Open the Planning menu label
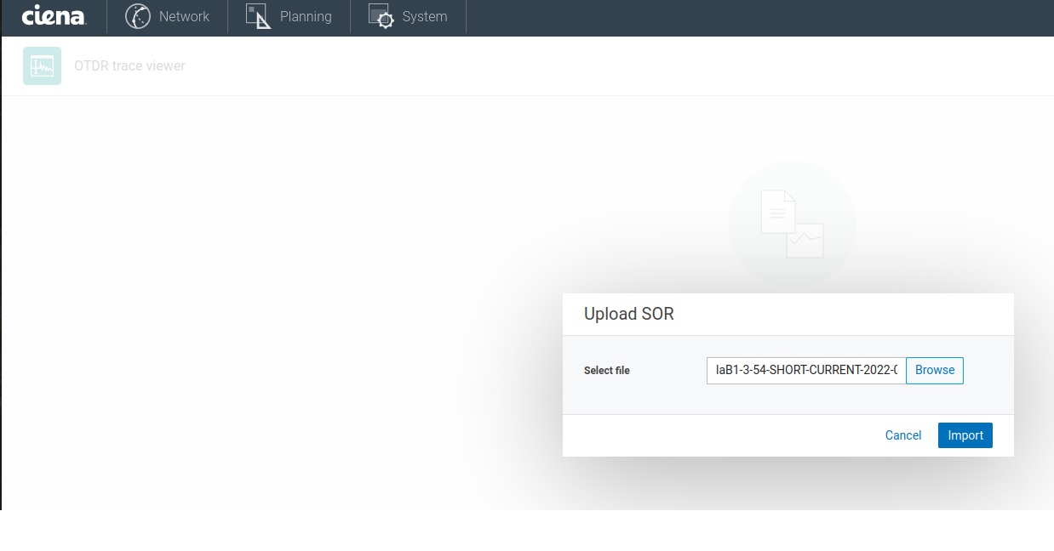Screen dimensions: 1054x551 [x=306, y=17]
